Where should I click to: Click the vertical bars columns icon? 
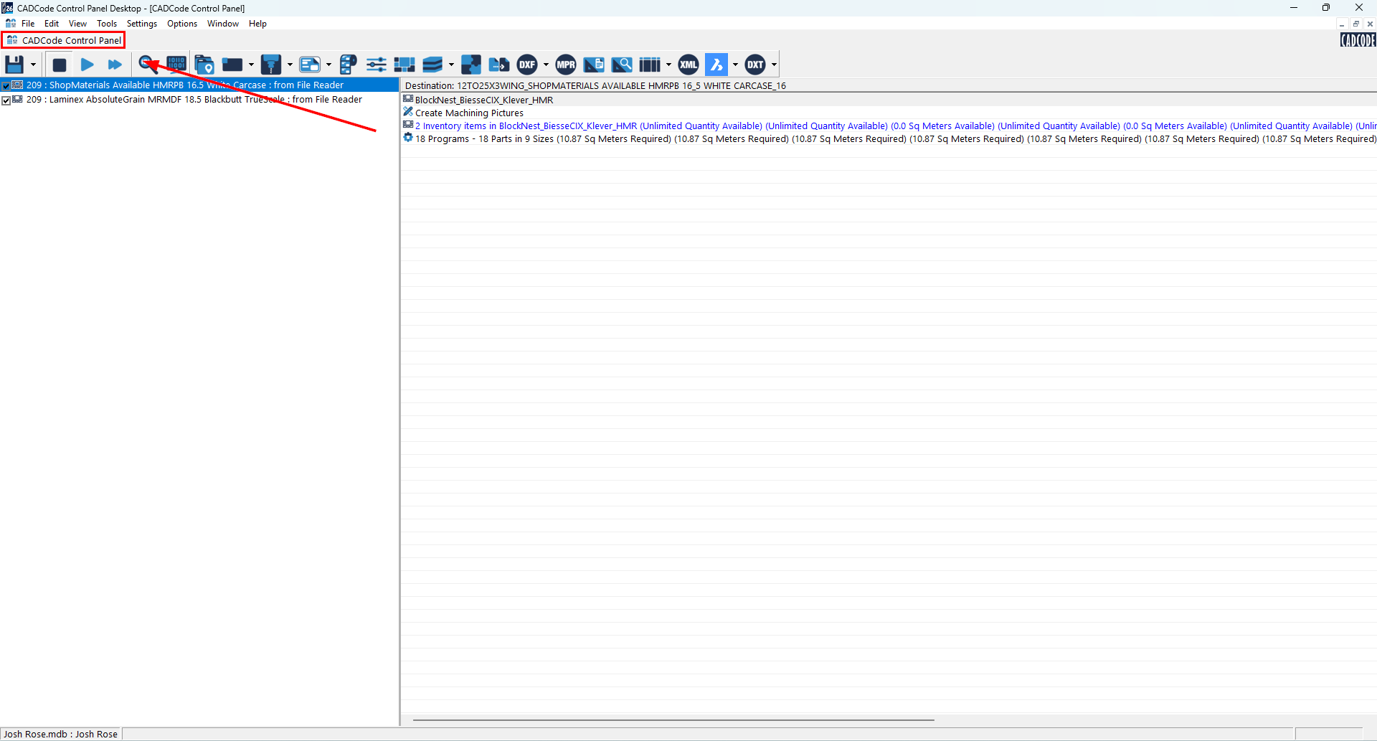(x=650, y=65)
